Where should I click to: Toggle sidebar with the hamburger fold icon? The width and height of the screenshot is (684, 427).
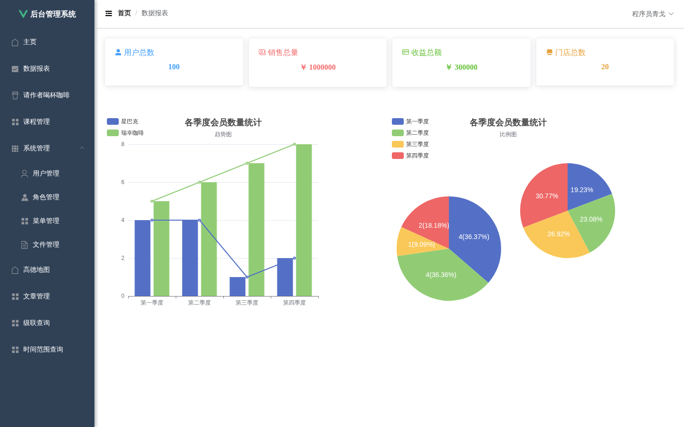(x=109, y=13)
